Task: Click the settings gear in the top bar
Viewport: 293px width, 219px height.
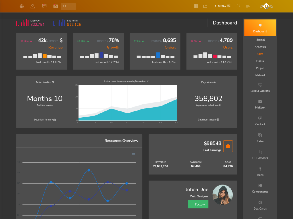Action: (x=22, y=6)
